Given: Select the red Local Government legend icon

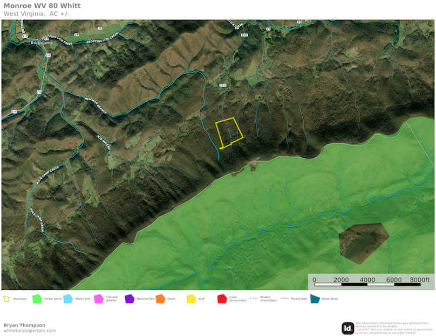Looking at the screenshot, I should coord(222,298).
